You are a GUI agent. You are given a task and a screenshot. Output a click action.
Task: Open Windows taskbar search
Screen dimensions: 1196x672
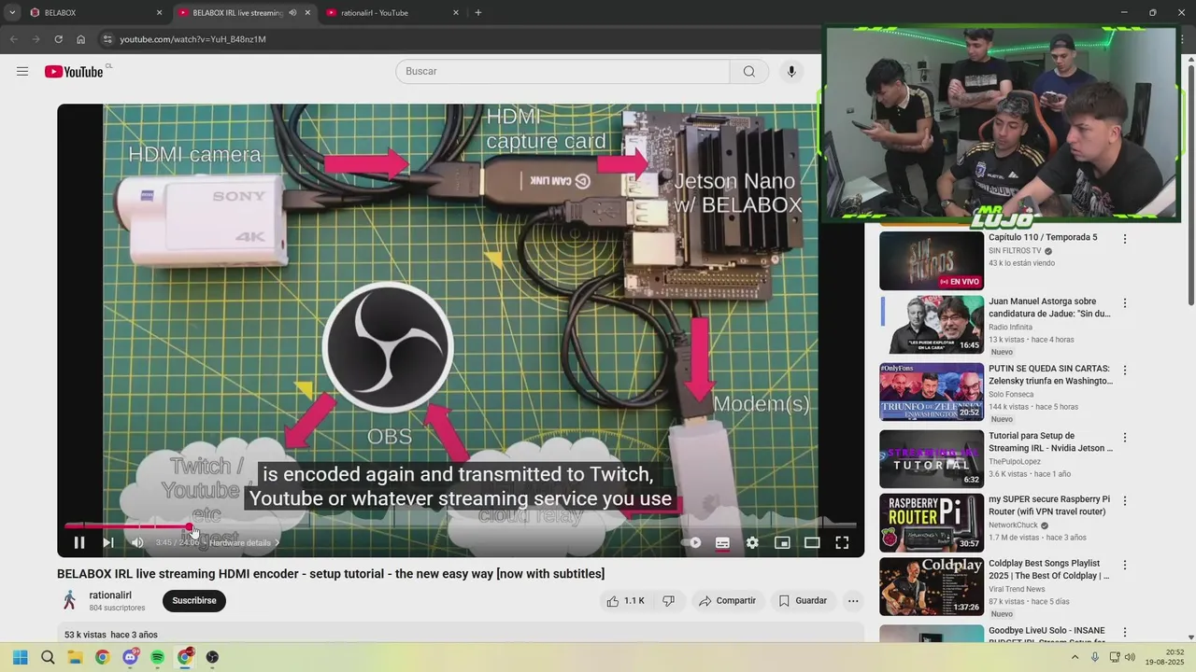pos(48,657)
